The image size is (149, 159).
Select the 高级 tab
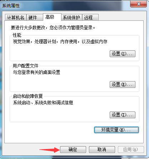point(52,17)
